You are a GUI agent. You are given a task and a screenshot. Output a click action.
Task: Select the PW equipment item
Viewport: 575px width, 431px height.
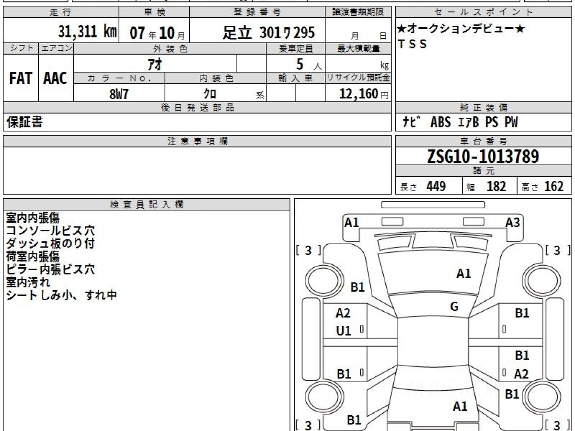pos(511,123)
